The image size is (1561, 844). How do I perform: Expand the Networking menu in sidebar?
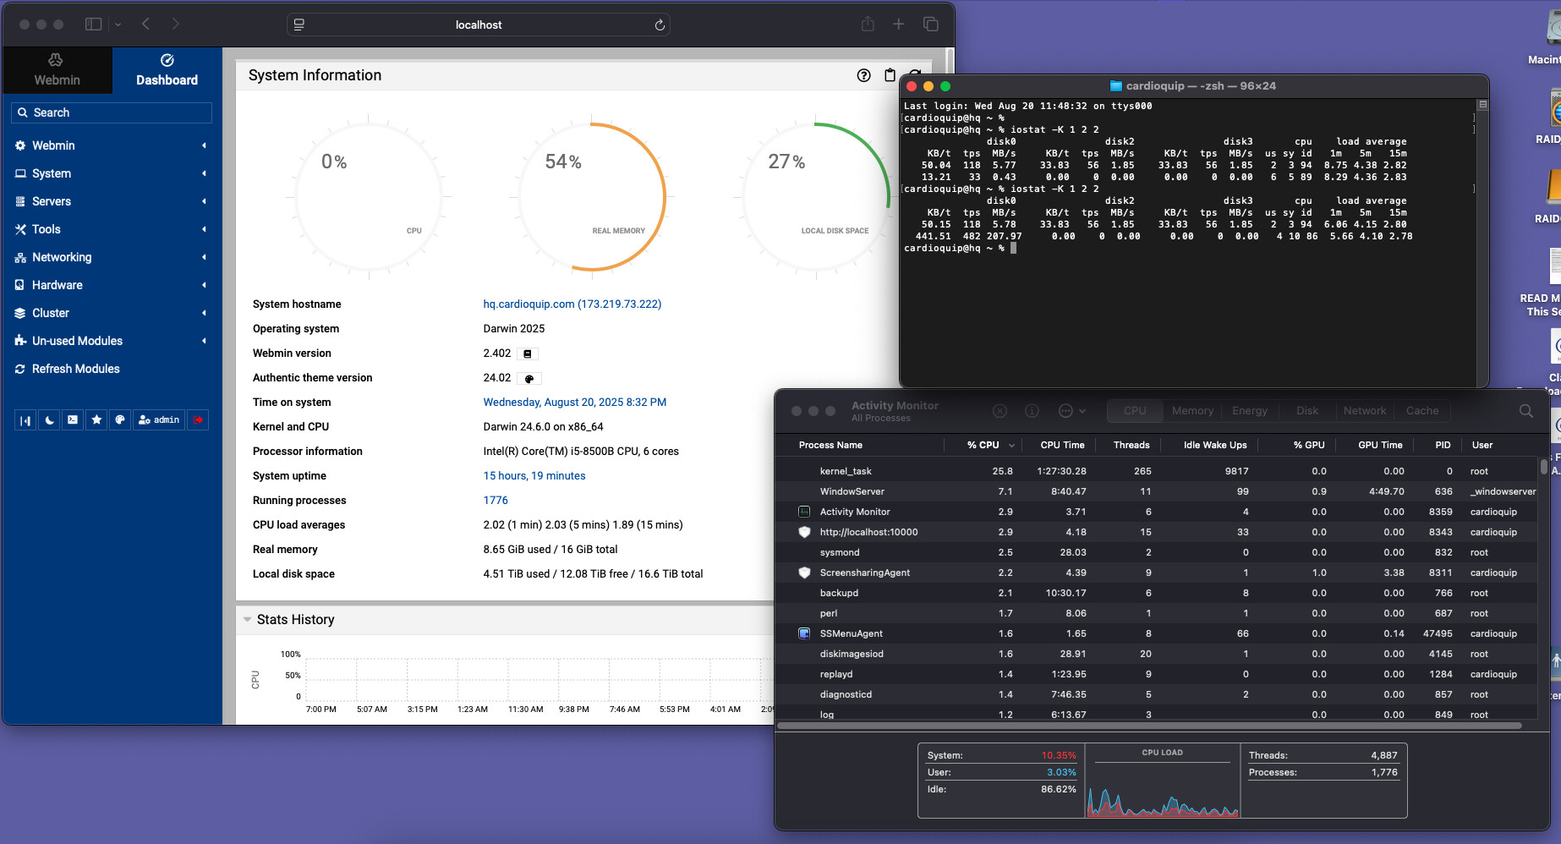click(62, 257)
